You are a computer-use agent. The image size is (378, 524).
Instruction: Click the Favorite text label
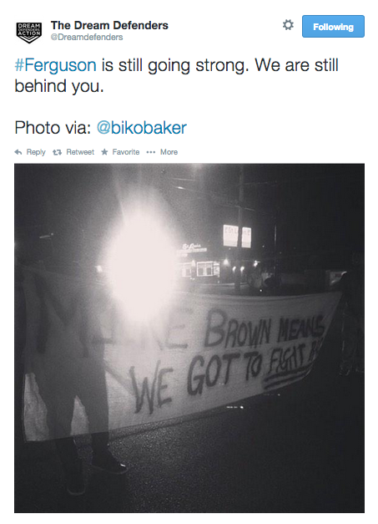coord(126,152)
